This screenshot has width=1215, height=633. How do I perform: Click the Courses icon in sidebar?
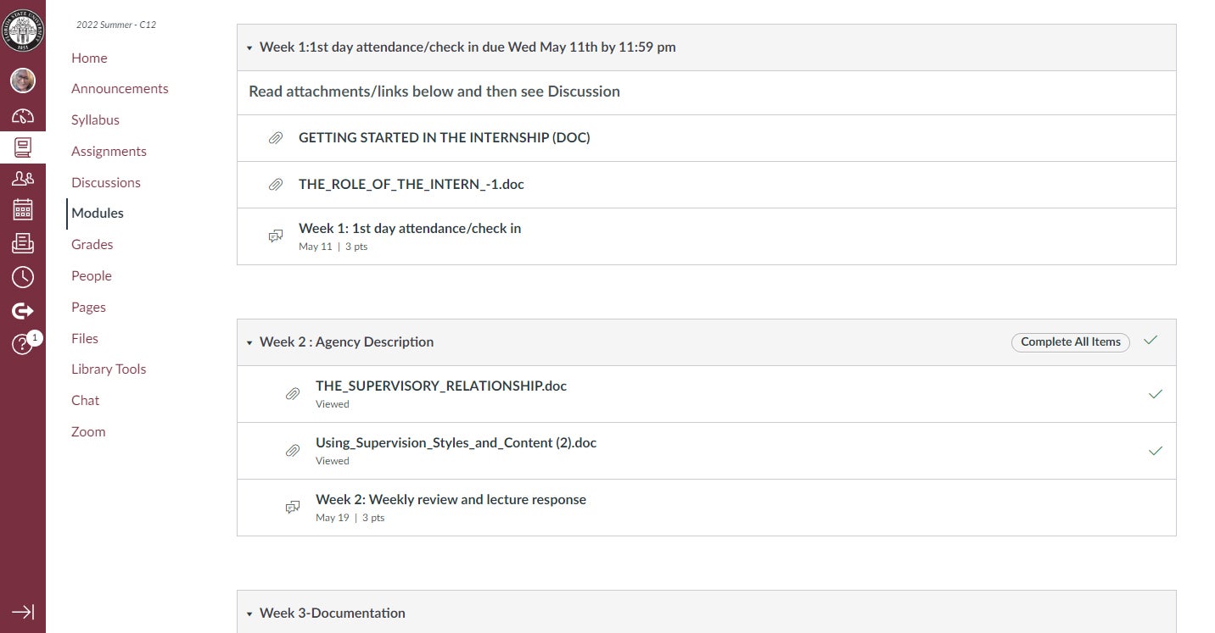23,147
